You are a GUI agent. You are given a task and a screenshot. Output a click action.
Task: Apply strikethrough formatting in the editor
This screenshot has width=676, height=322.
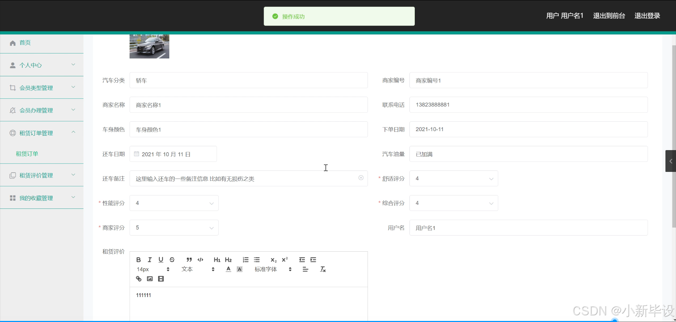coord(172,259)
